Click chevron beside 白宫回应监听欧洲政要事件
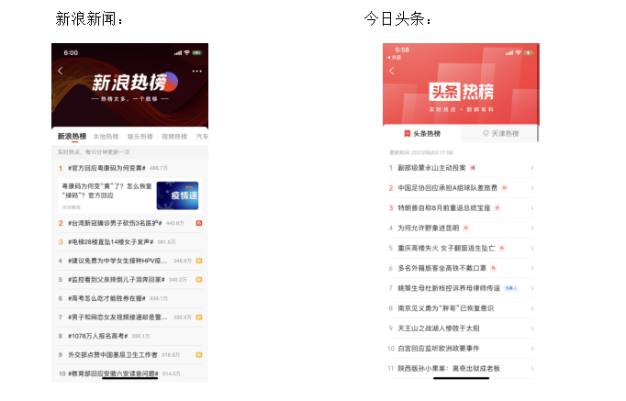The image size is (626, 401). [x=532, y=349]
